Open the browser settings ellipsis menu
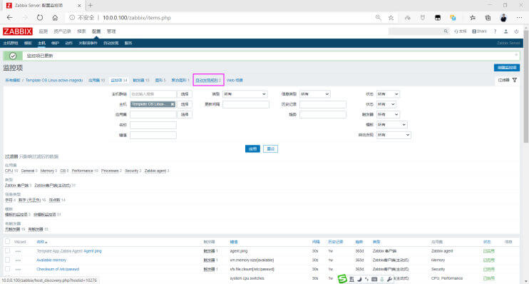529x284 pixels. coord(519,18)
